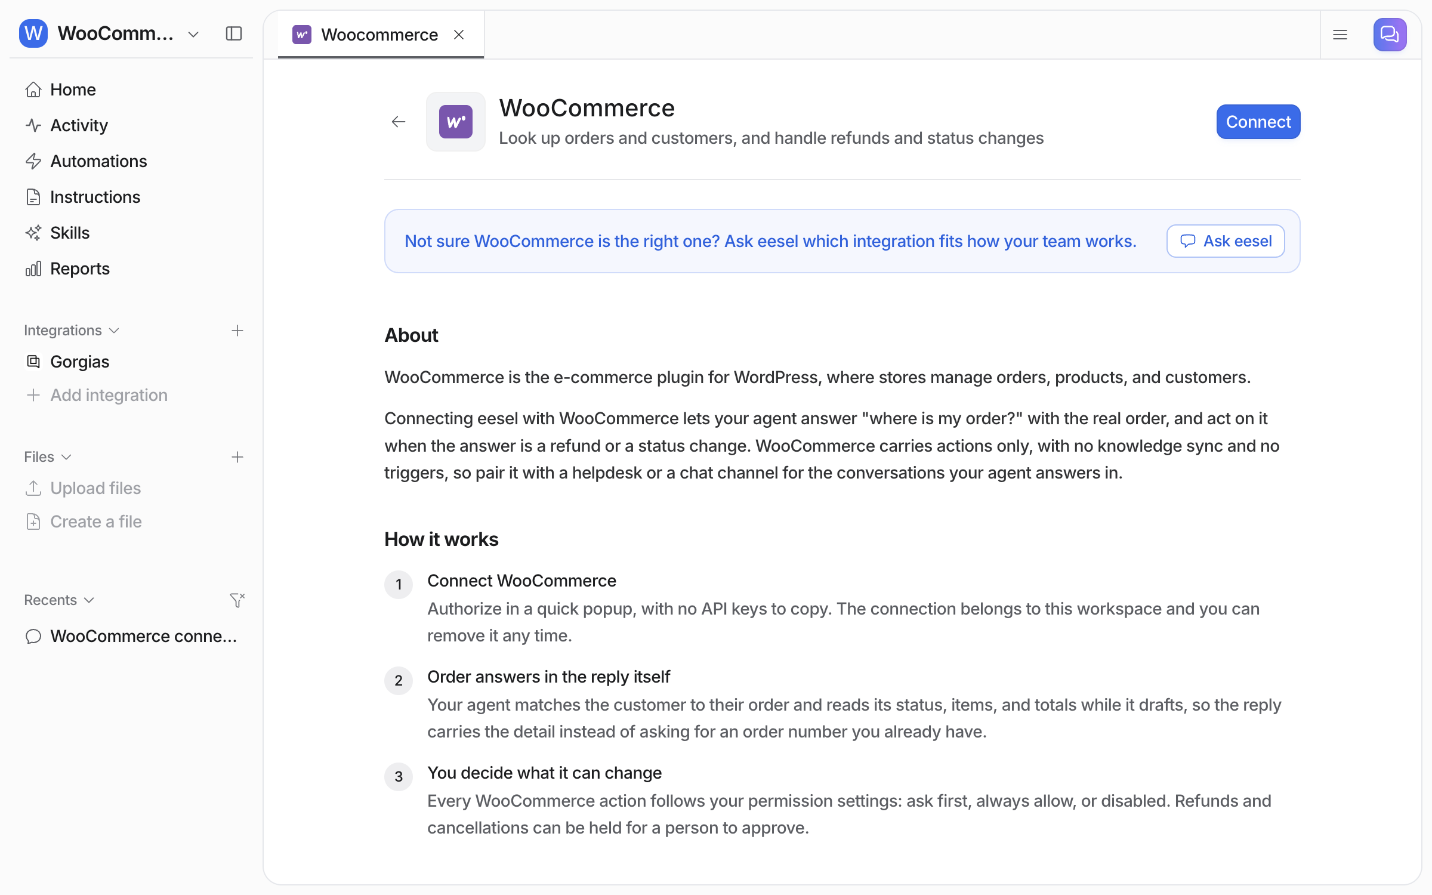This screenshot has height=895, width=1432.
Task: Expand the workspace name dropdown chevron
Action: 193,35
